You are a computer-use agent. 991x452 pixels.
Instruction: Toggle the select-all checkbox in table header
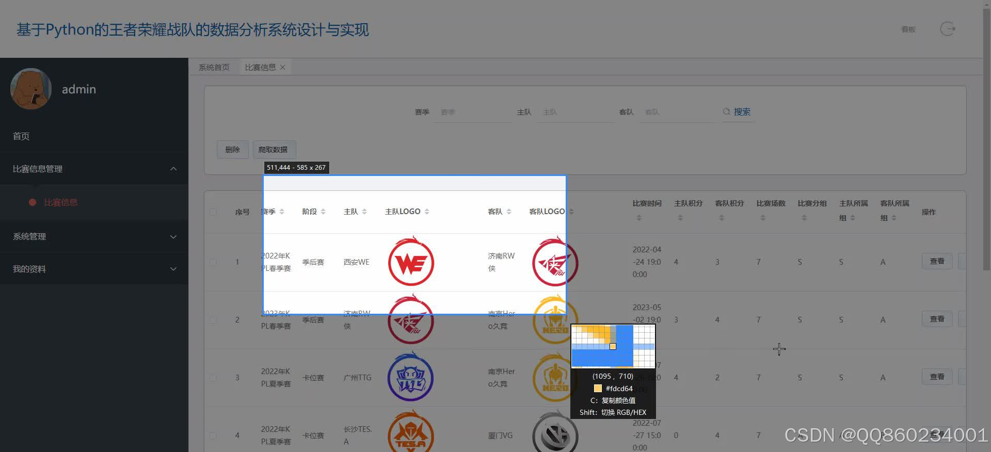point(213,212)
